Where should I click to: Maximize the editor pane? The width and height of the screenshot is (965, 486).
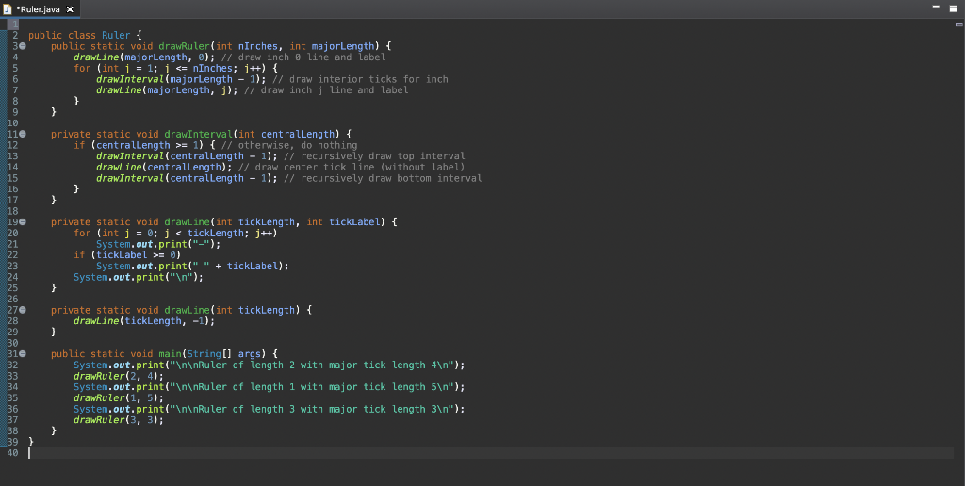[x=954, y=8]
